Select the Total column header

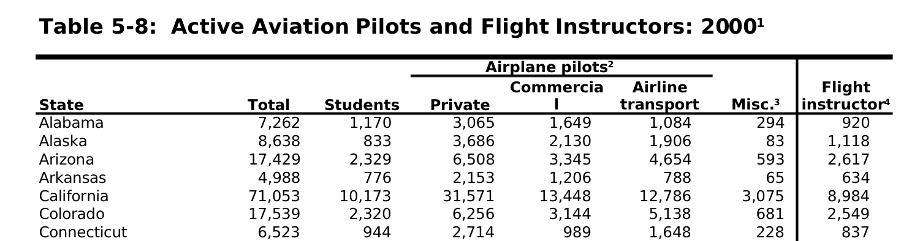268,105
